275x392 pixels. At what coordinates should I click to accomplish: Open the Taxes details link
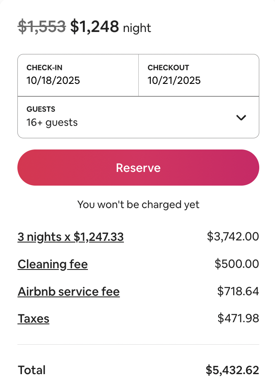(33, 319)
